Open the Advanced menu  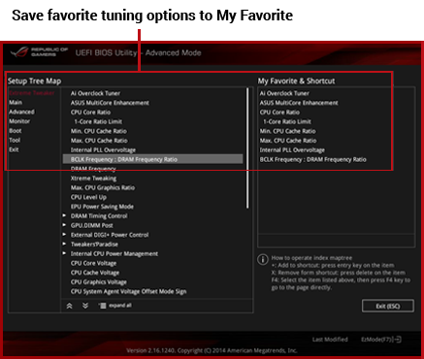[21, 112]
